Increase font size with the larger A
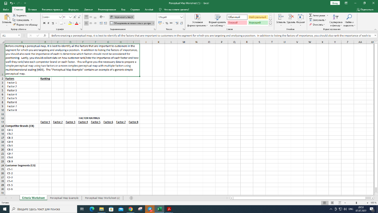The width and height of the screenshot is (378, 213). pos(75,17)
